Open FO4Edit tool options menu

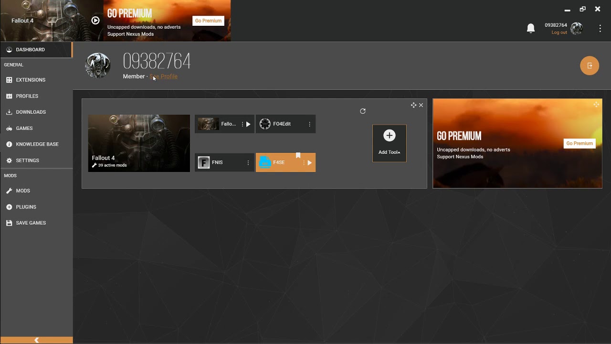[309, 124]
